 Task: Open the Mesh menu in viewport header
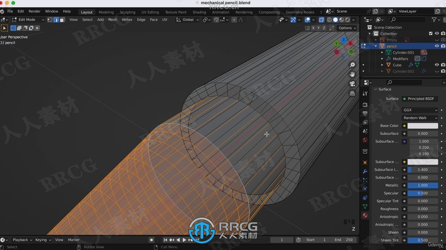click(x=113, y=20)
